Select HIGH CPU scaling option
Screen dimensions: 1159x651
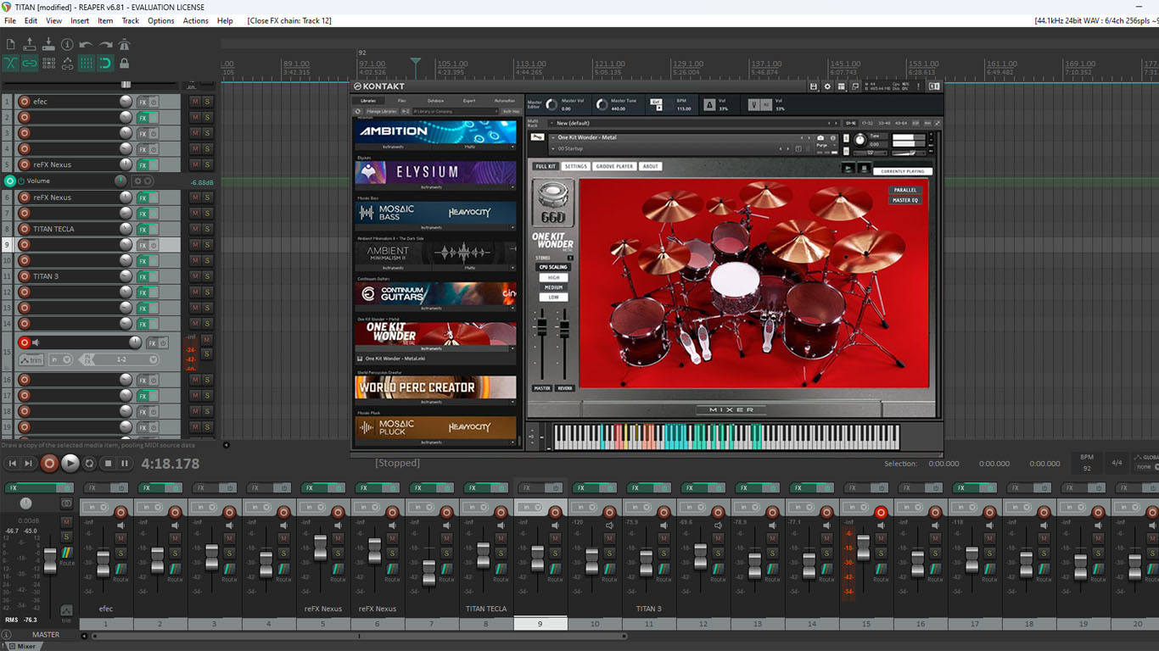click(x=553, y=277)
